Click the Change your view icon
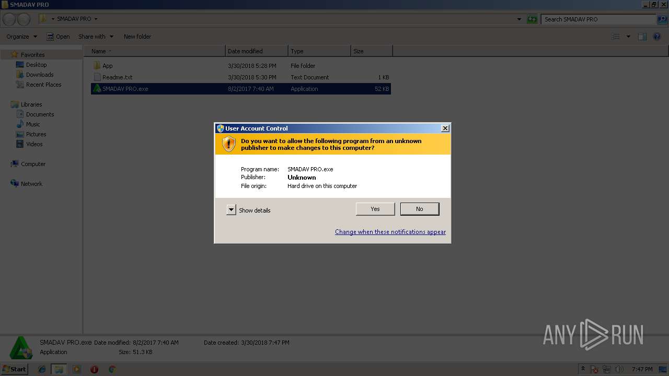The image size is (669, 376). (x=616, y=37)
